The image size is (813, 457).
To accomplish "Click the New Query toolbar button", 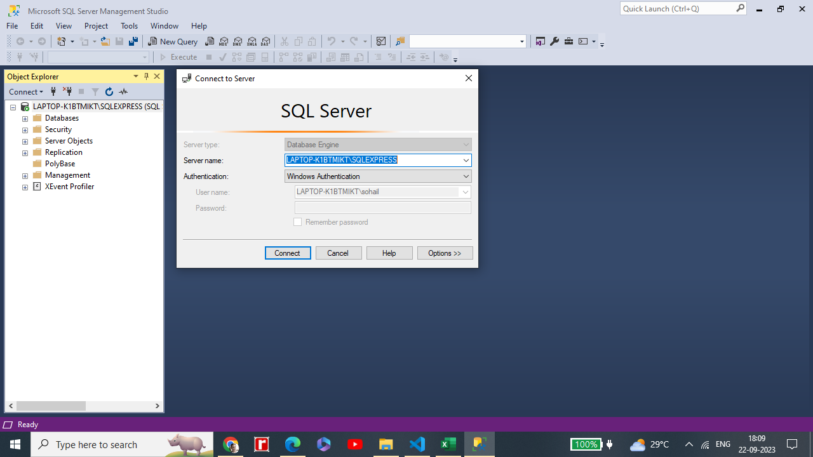I will tap(173, 41).
